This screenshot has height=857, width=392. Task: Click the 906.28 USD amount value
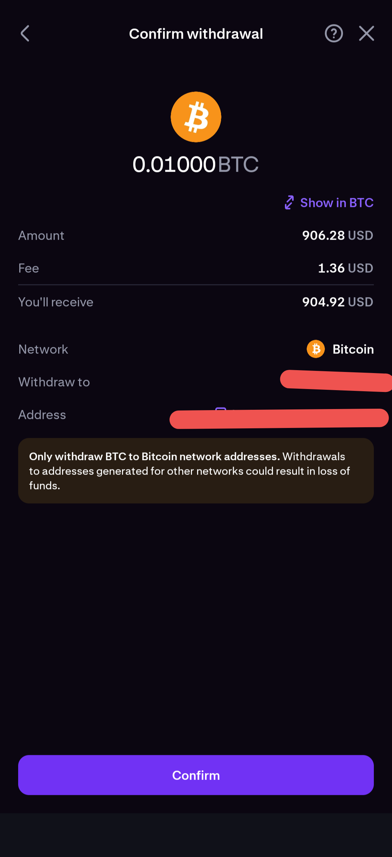tap(338, 236)
